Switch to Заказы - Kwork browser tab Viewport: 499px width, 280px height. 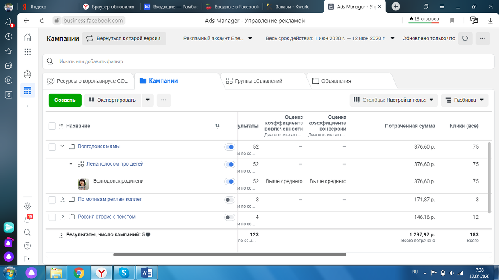point(293,7)
